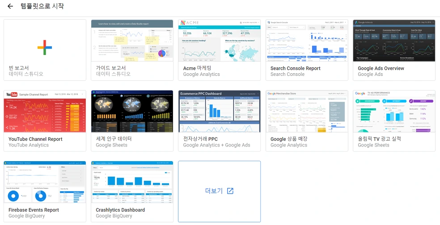Click Google Analytics under Google 상품 매장
The height and width of the screenshot is (225, 440).
(289, 145)
